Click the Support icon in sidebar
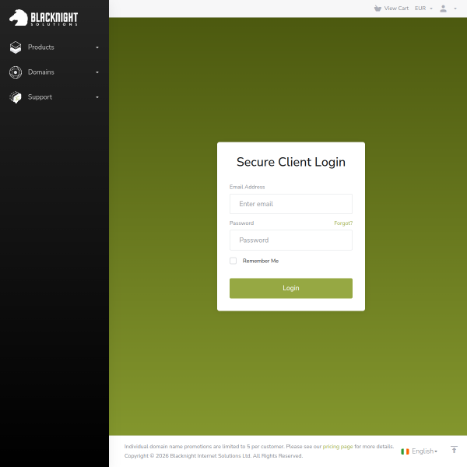Image resolution: width=467 pixels, height=467 pixels. 16,97
